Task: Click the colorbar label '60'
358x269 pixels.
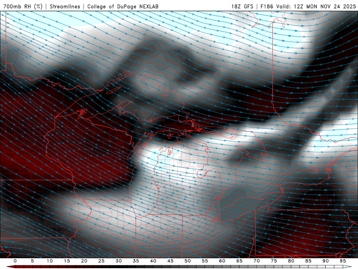Action: 222,261
